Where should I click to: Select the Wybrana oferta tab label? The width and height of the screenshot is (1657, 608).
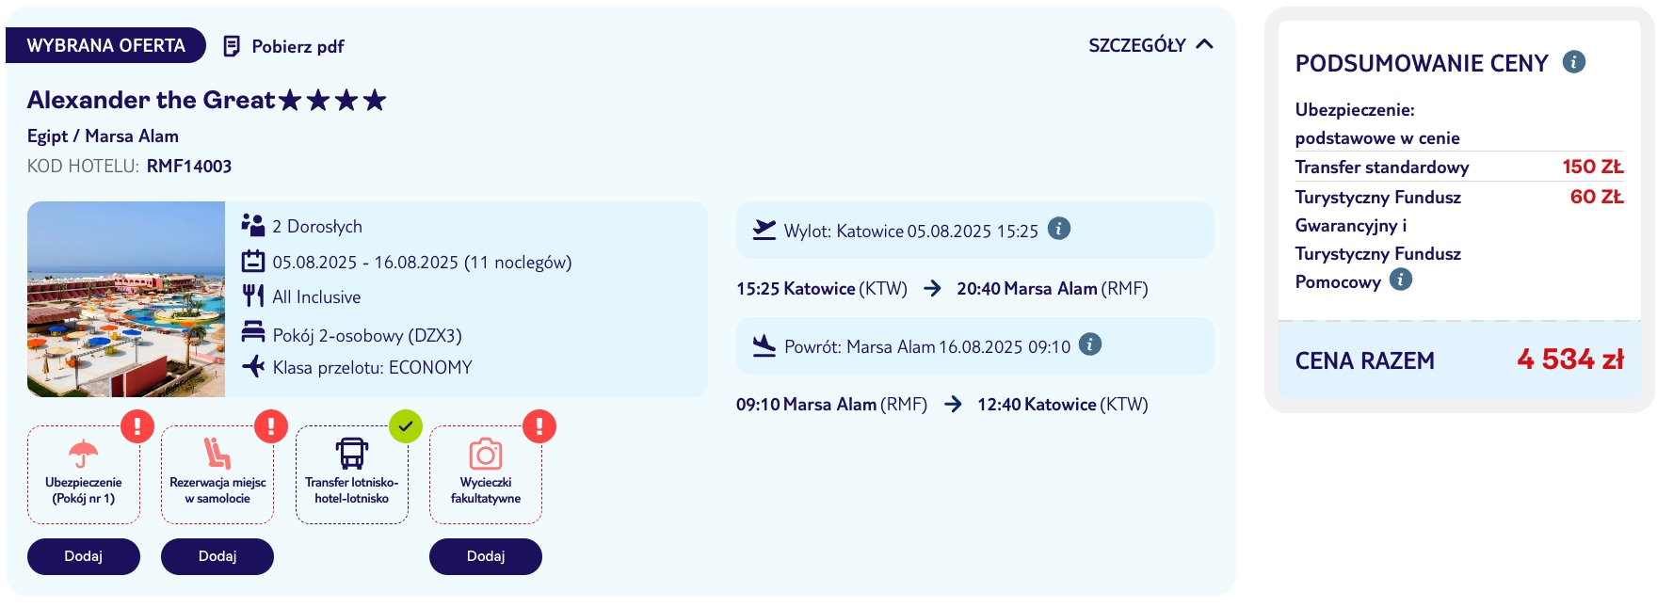coord(105,45)
